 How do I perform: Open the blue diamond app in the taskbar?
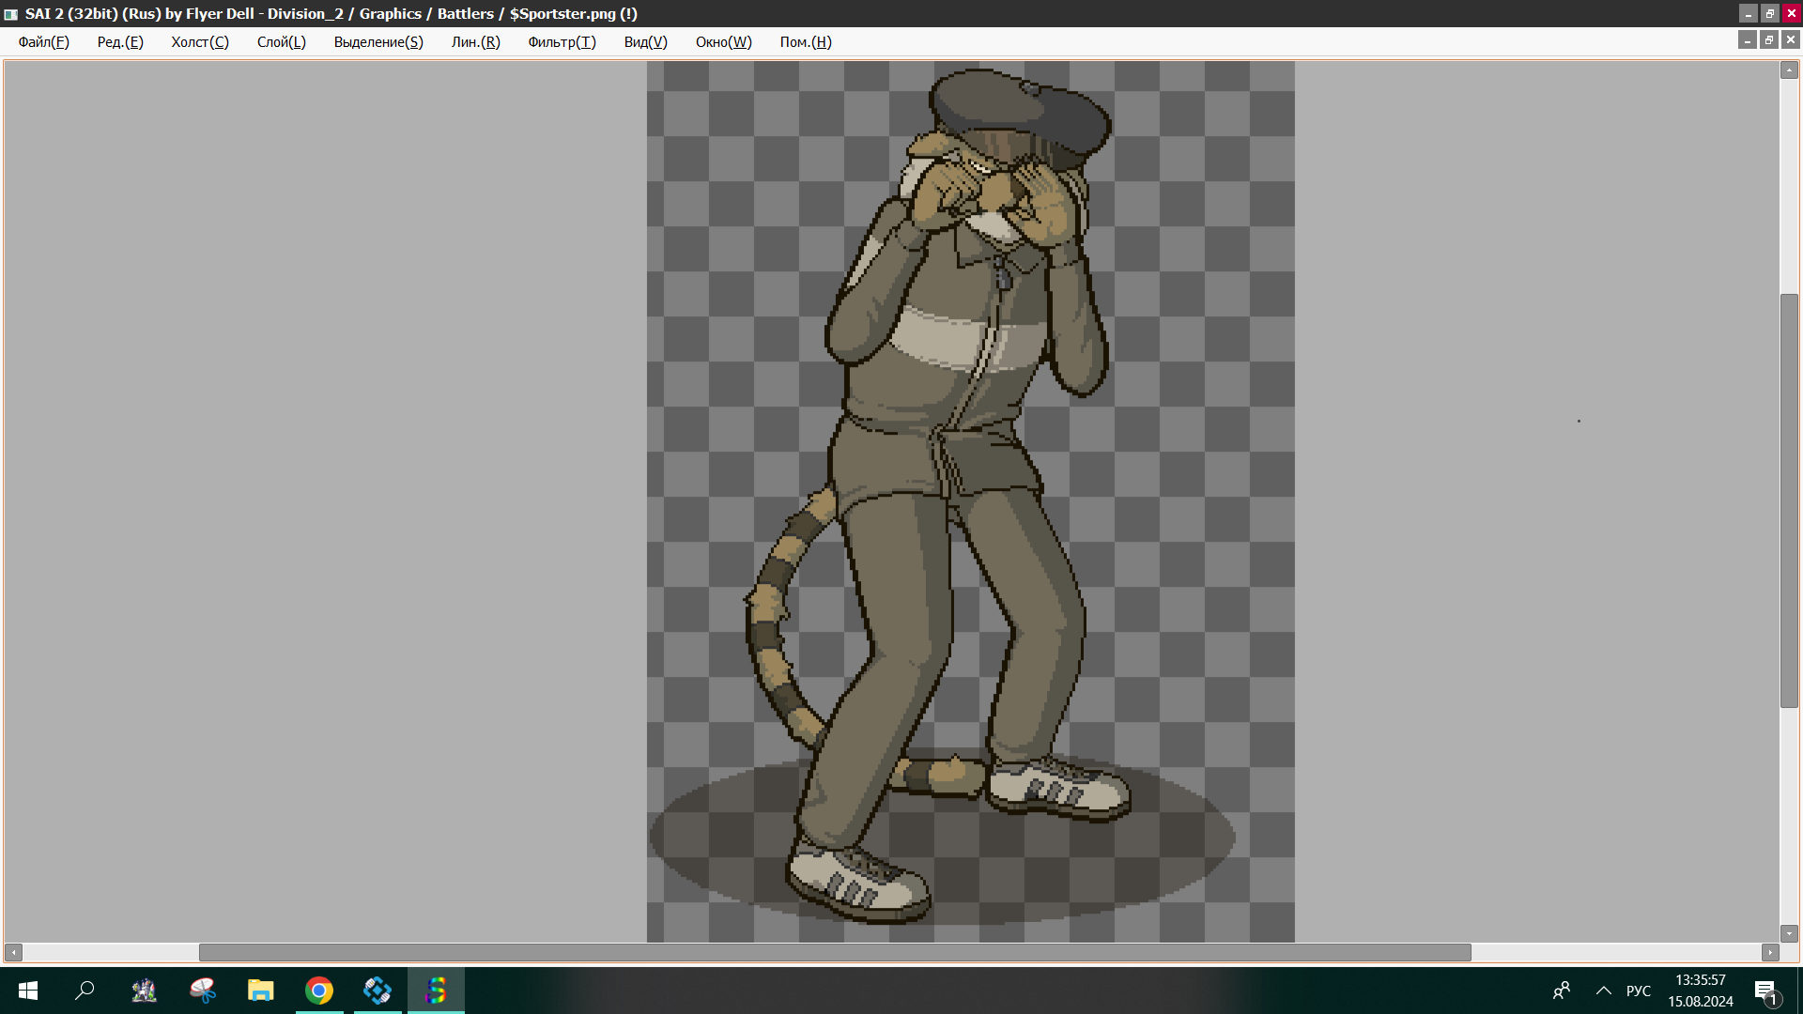point(378,991)
